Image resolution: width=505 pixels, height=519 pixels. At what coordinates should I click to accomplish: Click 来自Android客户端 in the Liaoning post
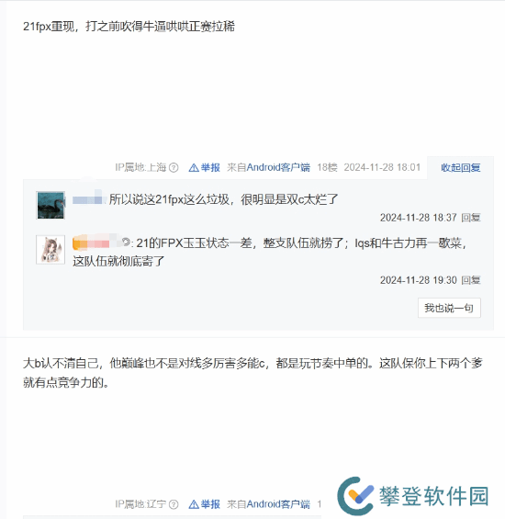268,504
